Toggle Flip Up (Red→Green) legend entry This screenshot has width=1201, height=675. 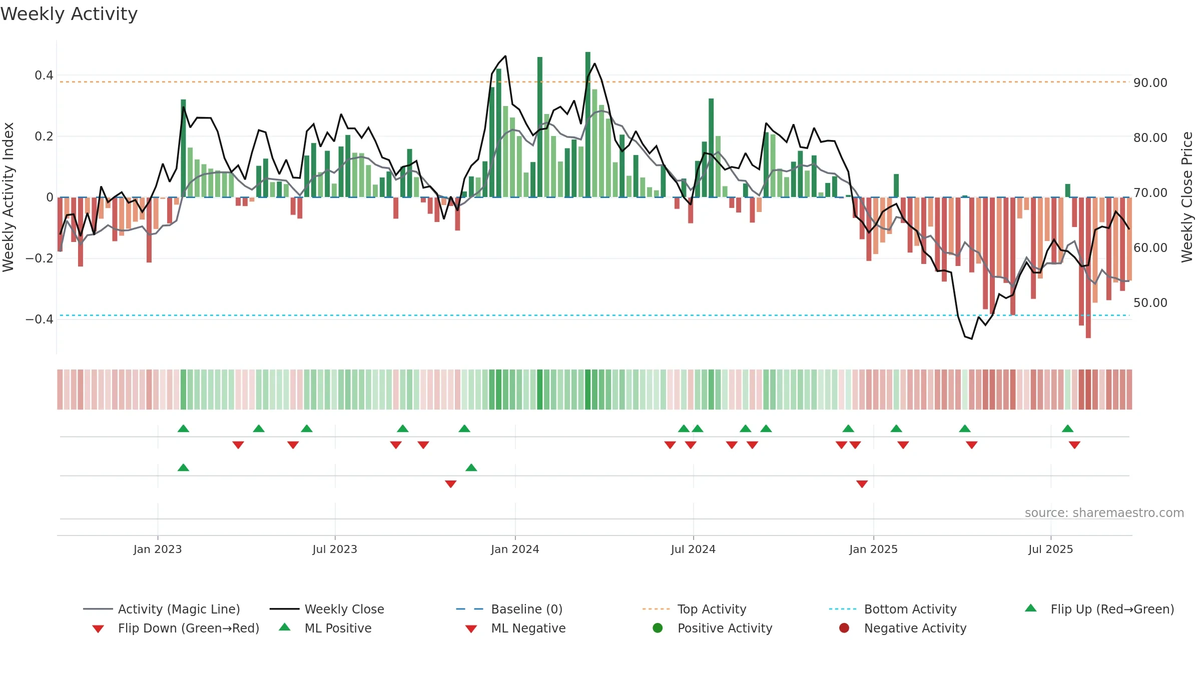click(x=1099, y=609)
